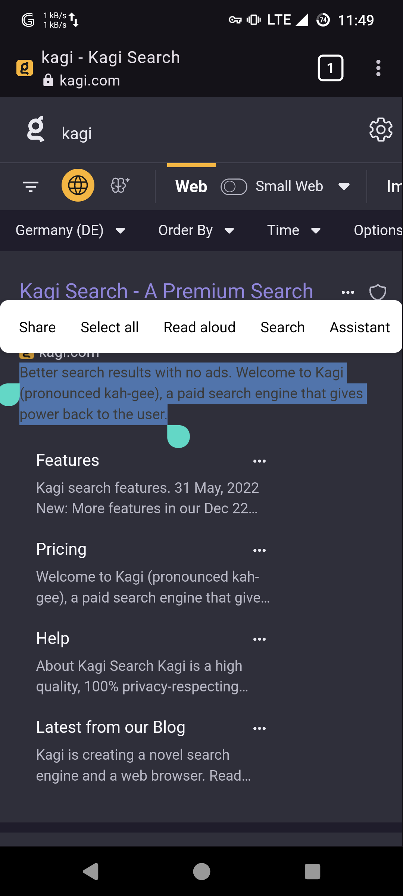Open Kagi settings gear icon
This screenshot has height=896, width=403.
381,130
